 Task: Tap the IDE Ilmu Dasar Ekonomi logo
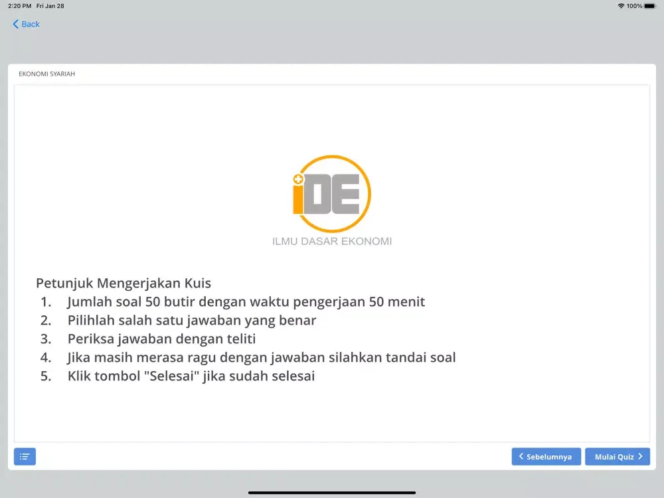coord(332,201)
